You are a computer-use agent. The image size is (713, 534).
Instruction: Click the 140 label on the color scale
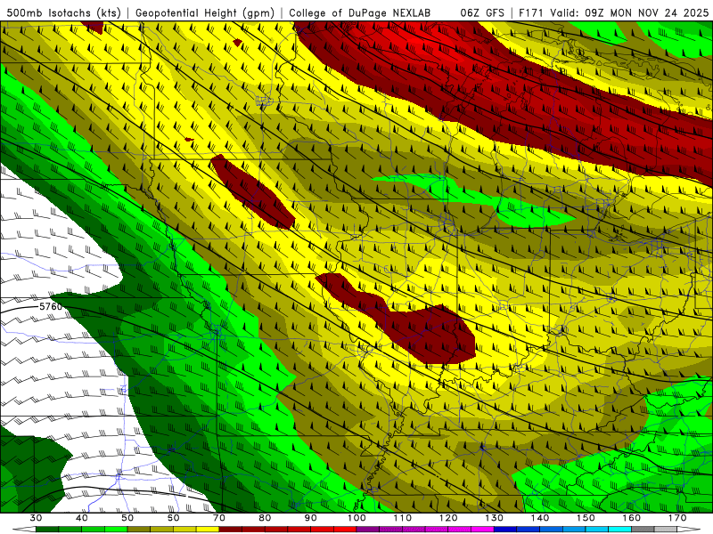pyautogui.click(x=540, y=518)
